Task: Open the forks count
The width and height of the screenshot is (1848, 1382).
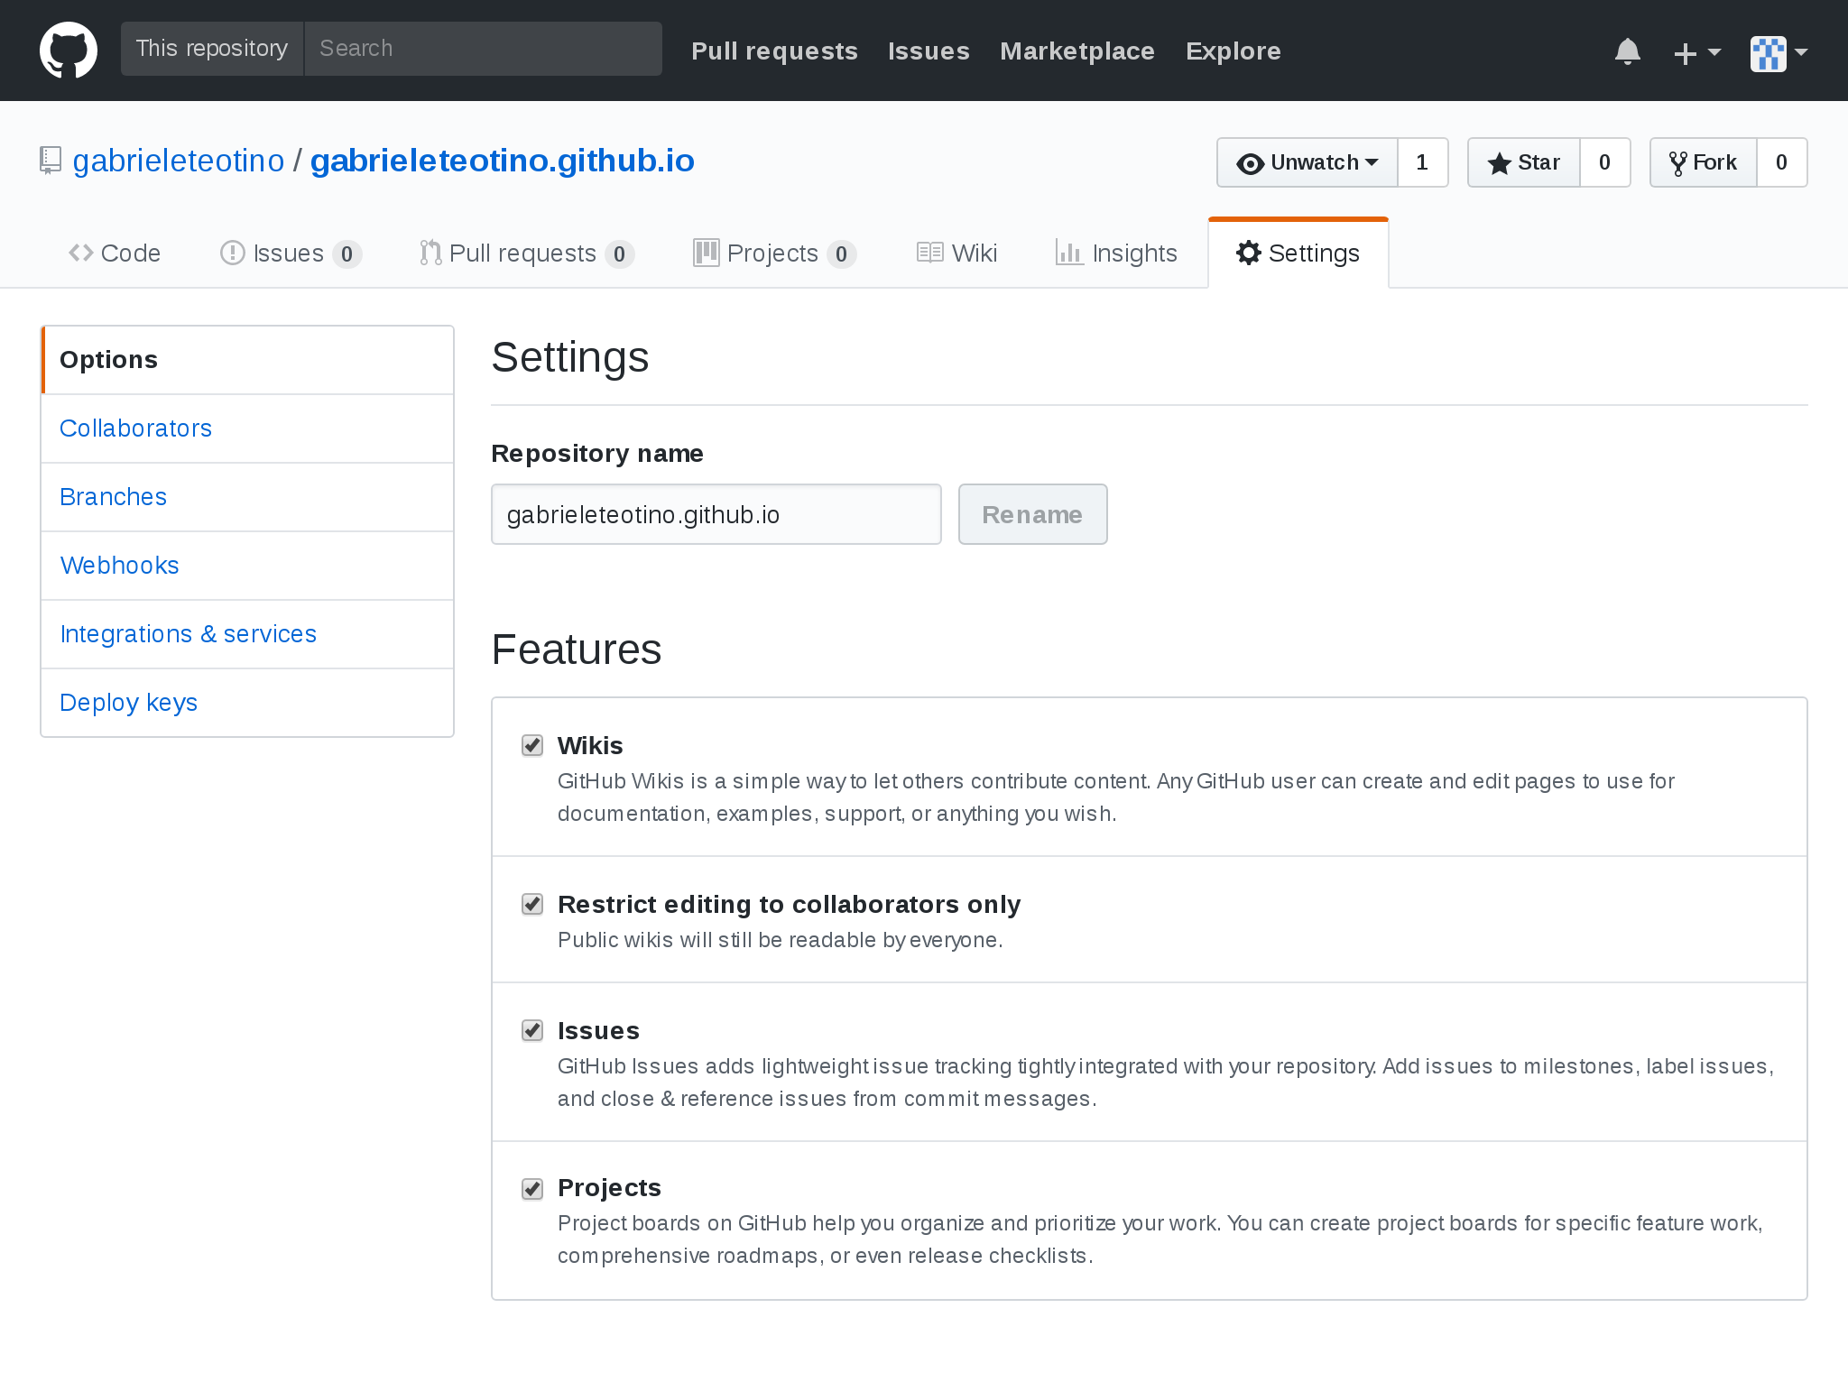Action: pos(1781,162)
